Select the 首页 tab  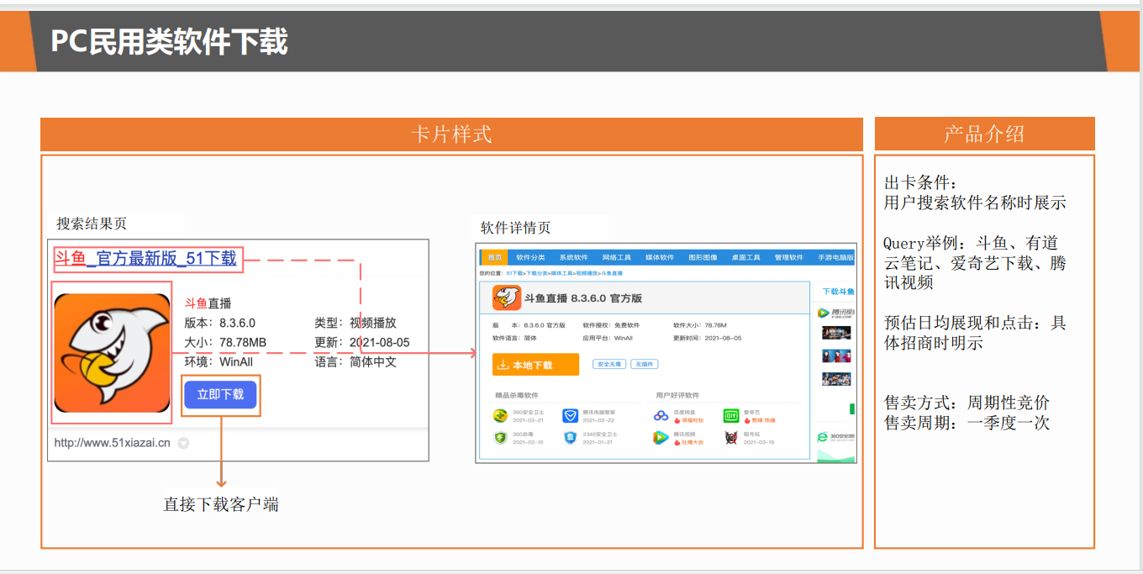[495, 257]
